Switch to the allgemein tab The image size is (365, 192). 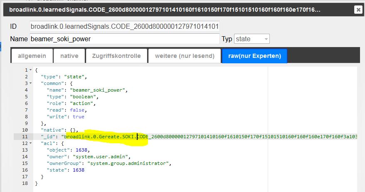click(x=32, y=56)
